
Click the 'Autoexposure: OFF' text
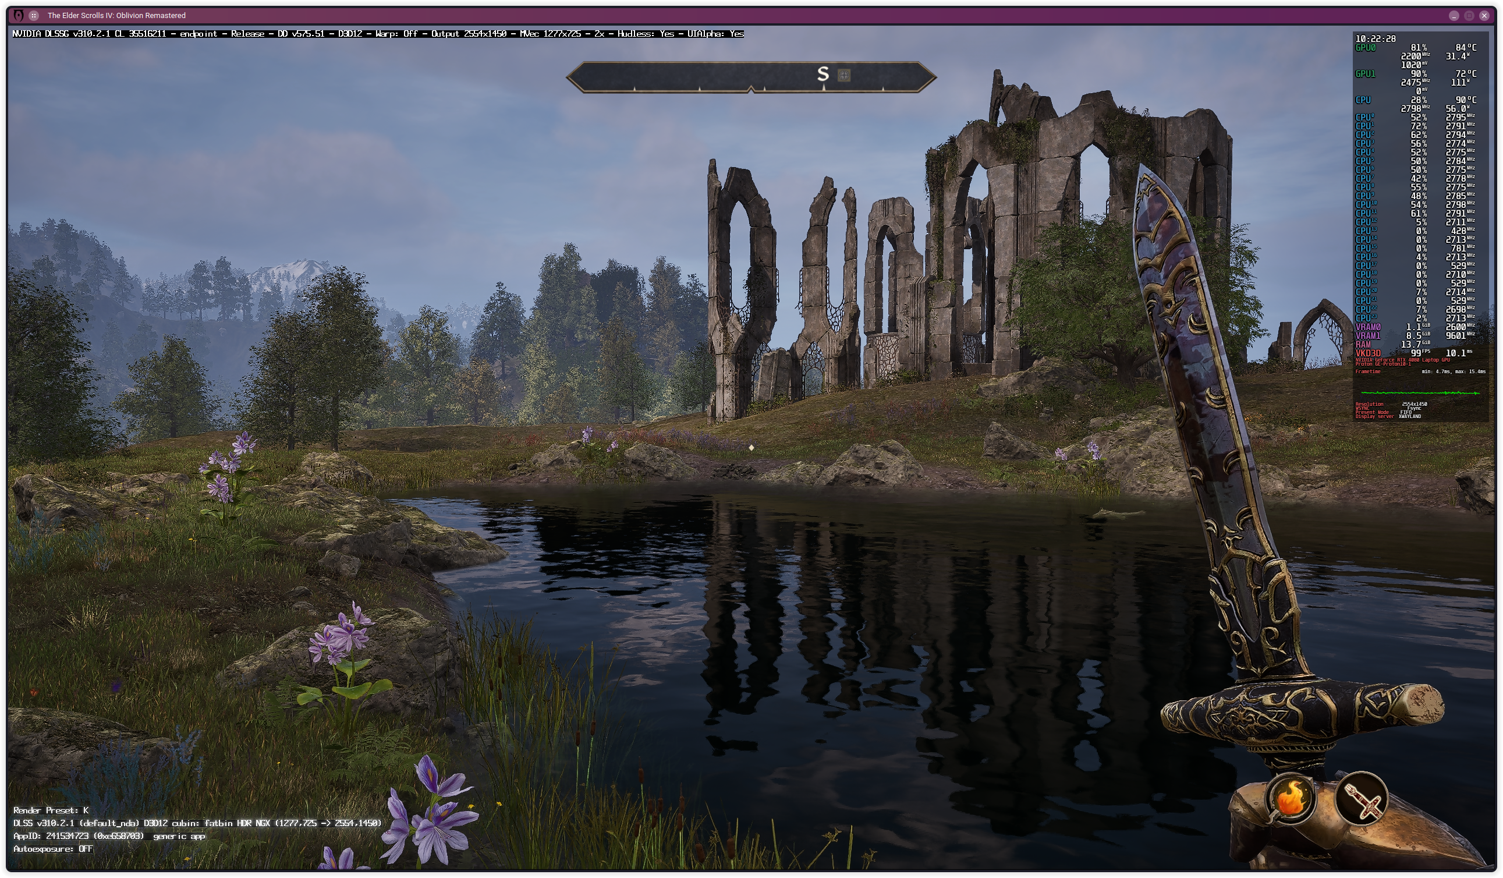(x=53, y=849)
